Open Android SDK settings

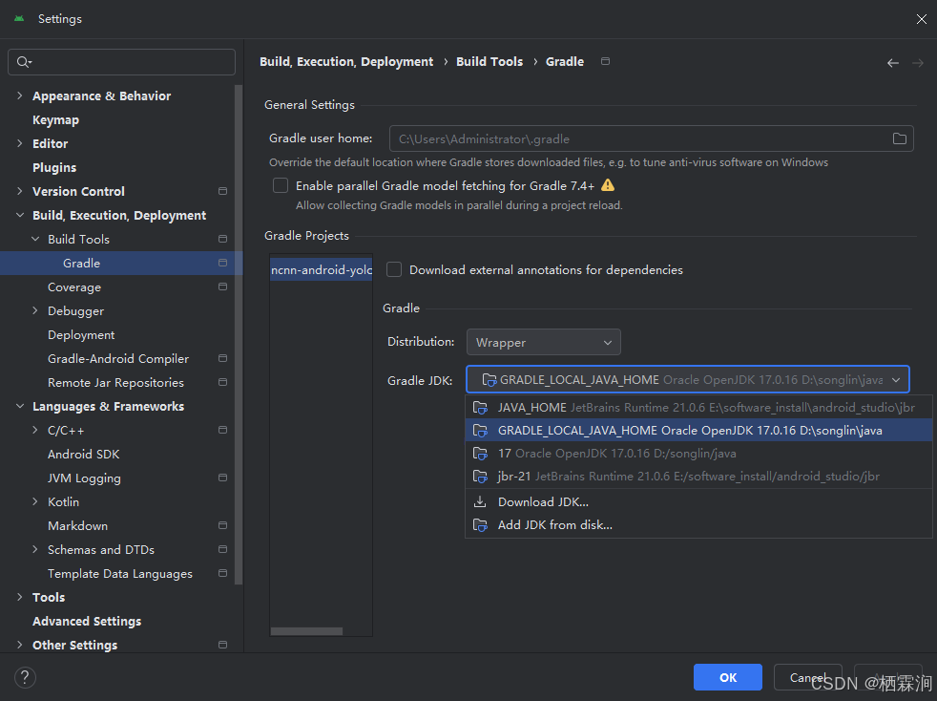(84, 454)
